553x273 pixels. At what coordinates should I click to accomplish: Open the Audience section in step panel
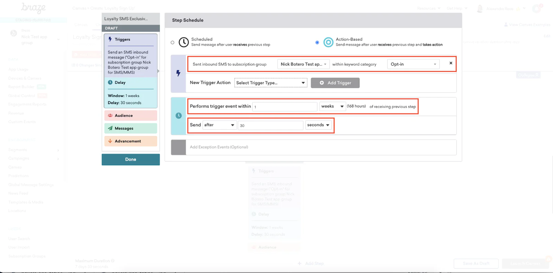click(x=131, y=116)
